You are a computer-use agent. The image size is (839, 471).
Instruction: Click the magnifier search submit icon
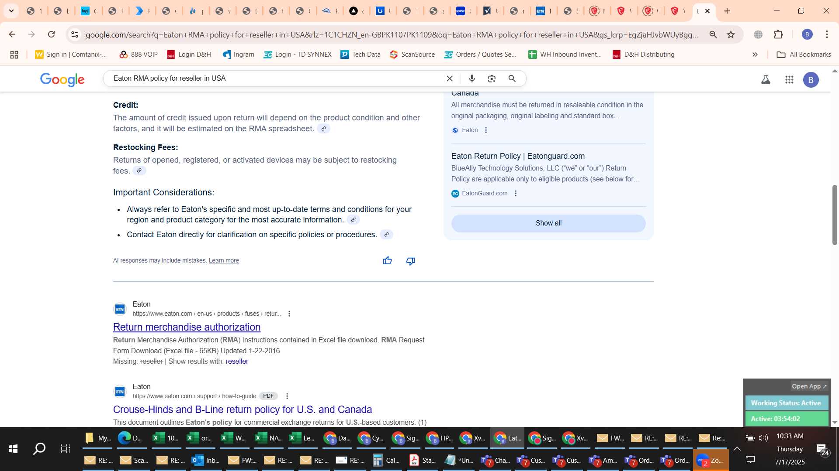(x=512, y=78)
